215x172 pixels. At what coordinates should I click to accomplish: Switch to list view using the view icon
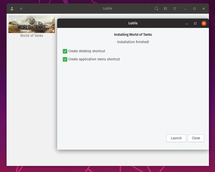(166, 9)
